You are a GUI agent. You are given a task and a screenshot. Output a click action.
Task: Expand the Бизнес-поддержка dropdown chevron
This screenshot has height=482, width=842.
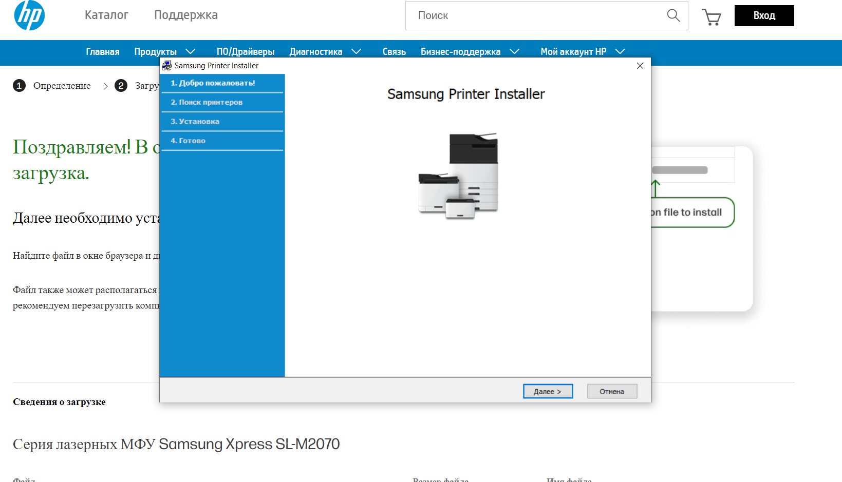pyautogui.click(x=514, y=51)
